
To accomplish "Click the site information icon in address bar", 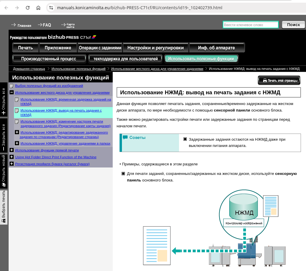I will click(51, 7).
